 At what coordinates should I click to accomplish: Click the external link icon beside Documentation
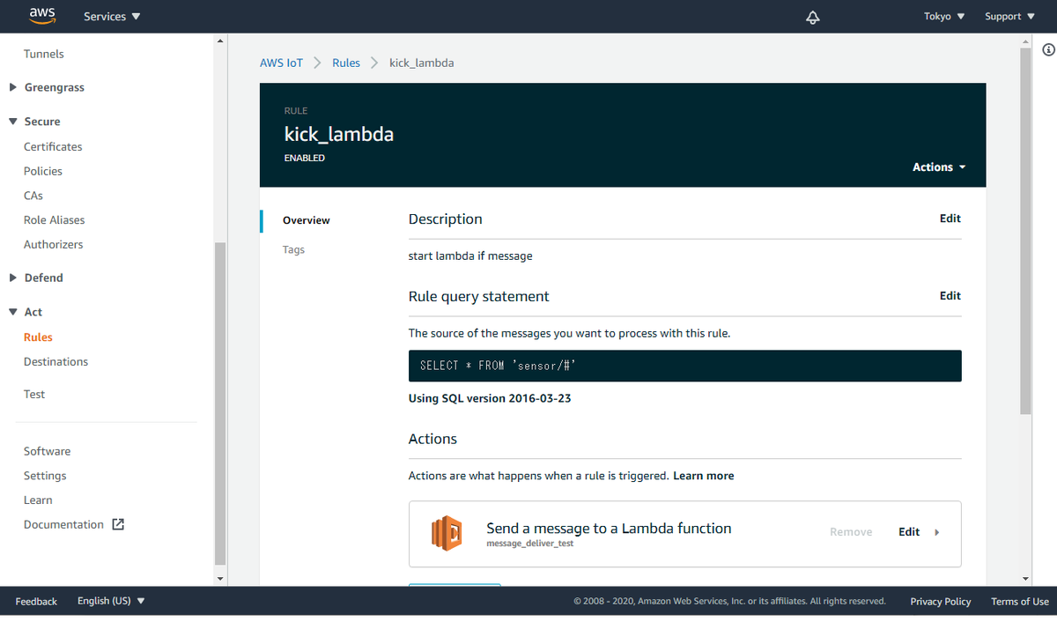pyautogui.click(x=118, y=524)
